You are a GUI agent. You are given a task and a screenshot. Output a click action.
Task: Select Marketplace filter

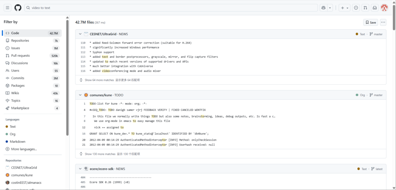point(32,108)
